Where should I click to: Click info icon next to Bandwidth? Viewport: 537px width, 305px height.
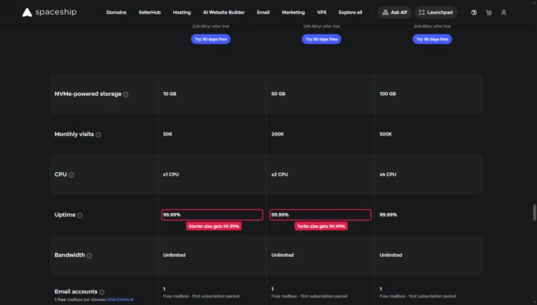tap(89, 256)
